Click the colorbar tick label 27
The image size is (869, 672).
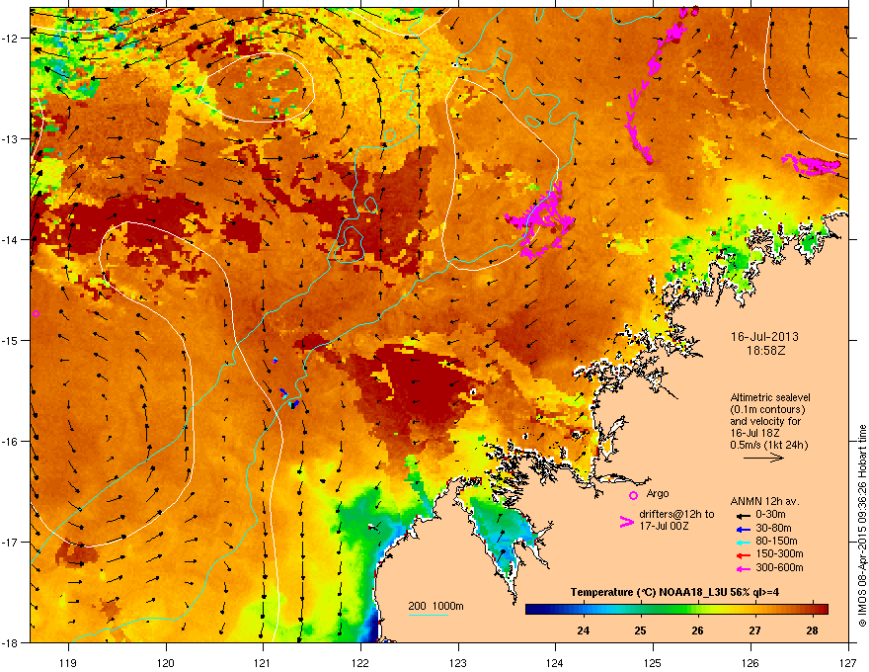[754, 630]
